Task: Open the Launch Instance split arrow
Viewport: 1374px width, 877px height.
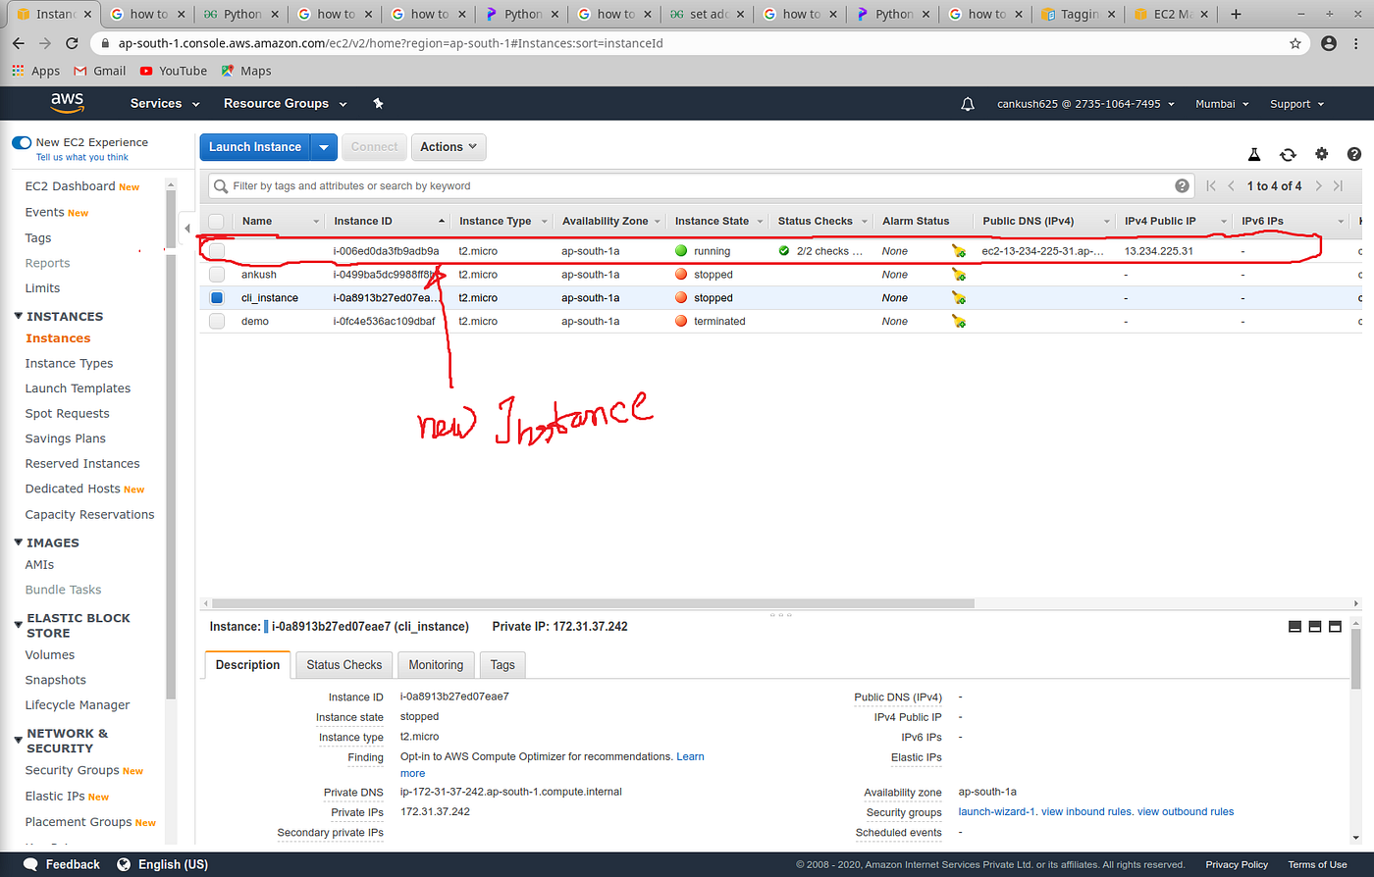Action: pos(324,147)
